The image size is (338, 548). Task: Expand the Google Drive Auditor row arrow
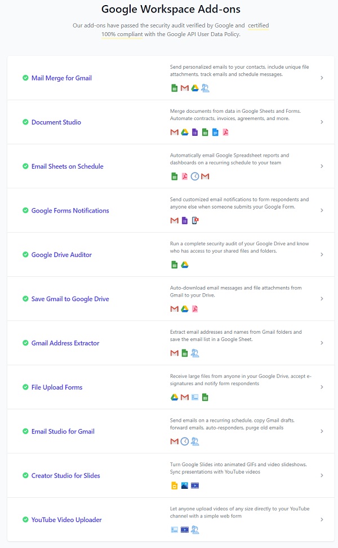tap(322, 254)
